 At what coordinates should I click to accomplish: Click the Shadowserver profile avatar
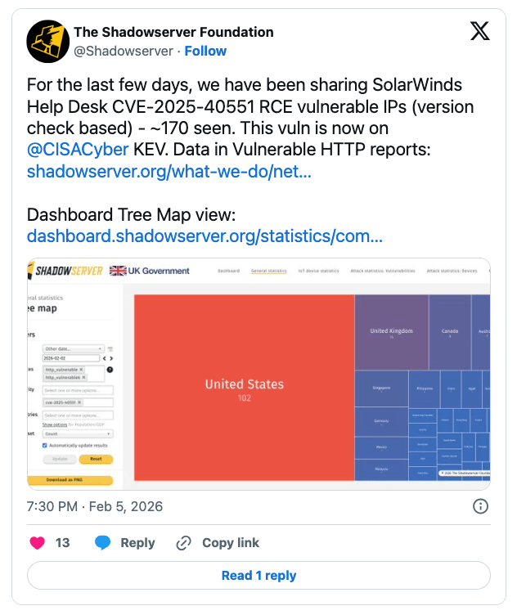click(47, 41)
